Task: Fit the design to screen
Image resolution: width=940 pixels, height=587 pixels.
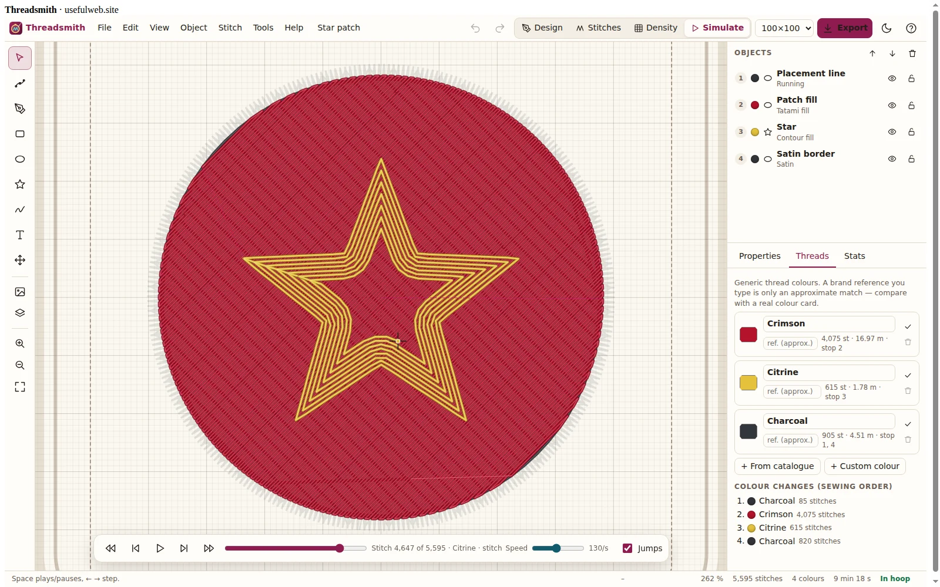Action: pos(20,387)
